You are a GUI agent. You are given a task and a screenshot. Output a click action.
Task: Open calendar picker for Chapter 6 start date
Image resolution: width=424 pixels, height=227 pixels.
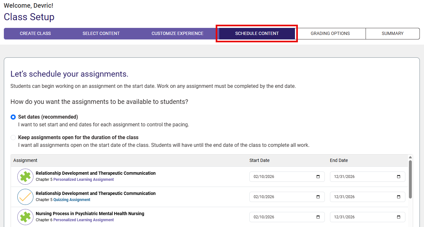pos(318,217)
